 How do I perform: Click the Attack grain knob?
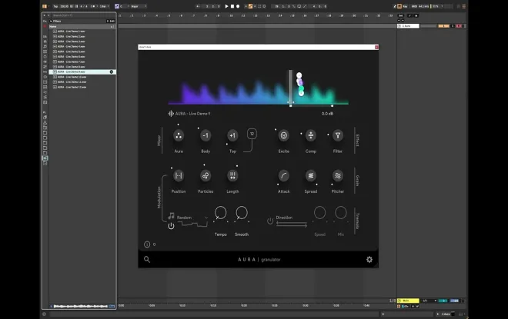284,176
